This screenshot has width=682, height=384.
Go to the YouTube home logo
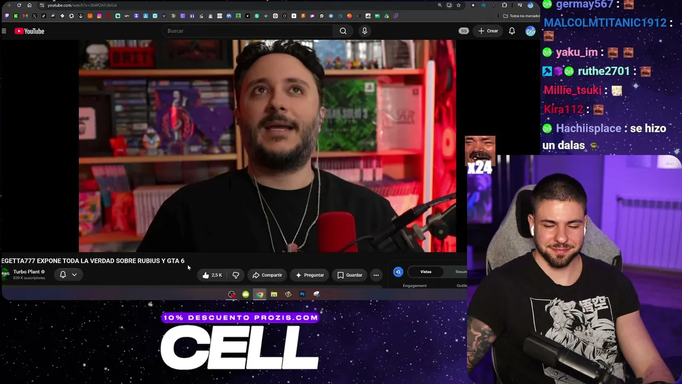[x=30, y=31]
